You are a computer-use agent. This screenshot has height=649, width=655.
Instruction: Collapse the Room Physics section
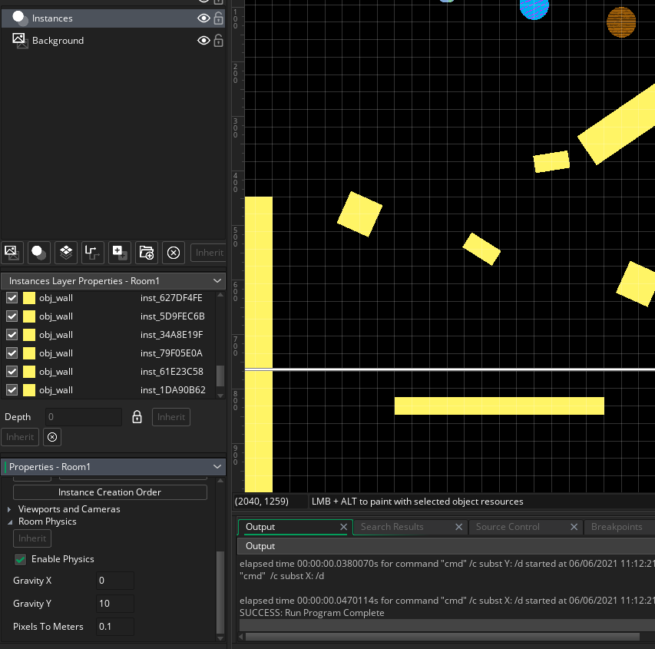[x=10, y=522]
